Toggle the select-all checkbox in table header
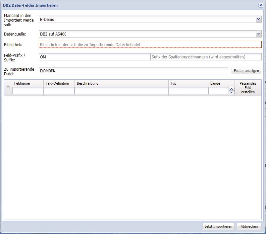 (x=8, y=88)
